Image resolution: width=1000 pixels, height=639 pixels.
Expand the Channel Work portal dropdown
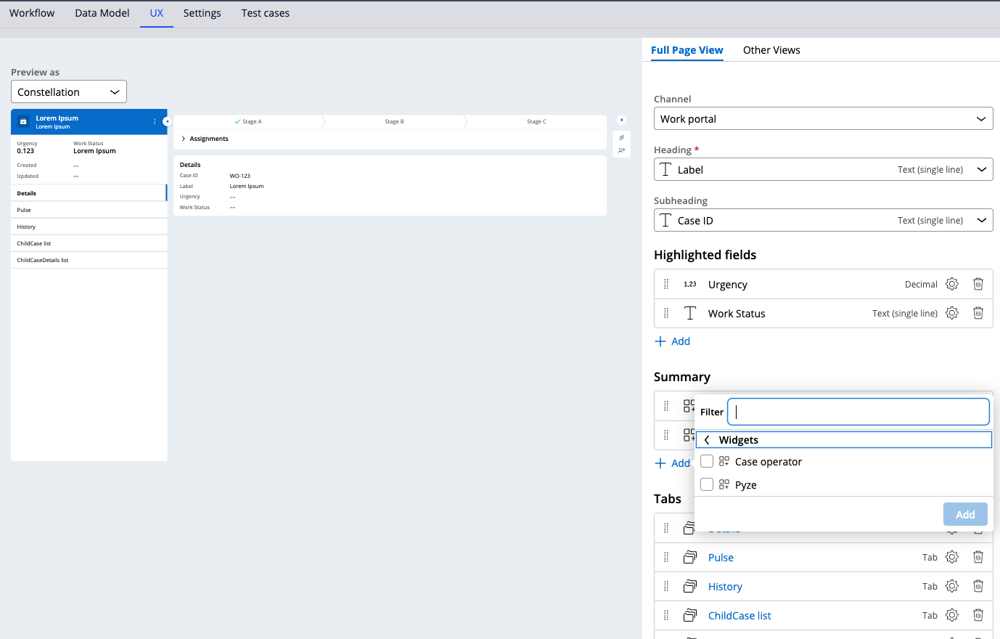point(823,119)
